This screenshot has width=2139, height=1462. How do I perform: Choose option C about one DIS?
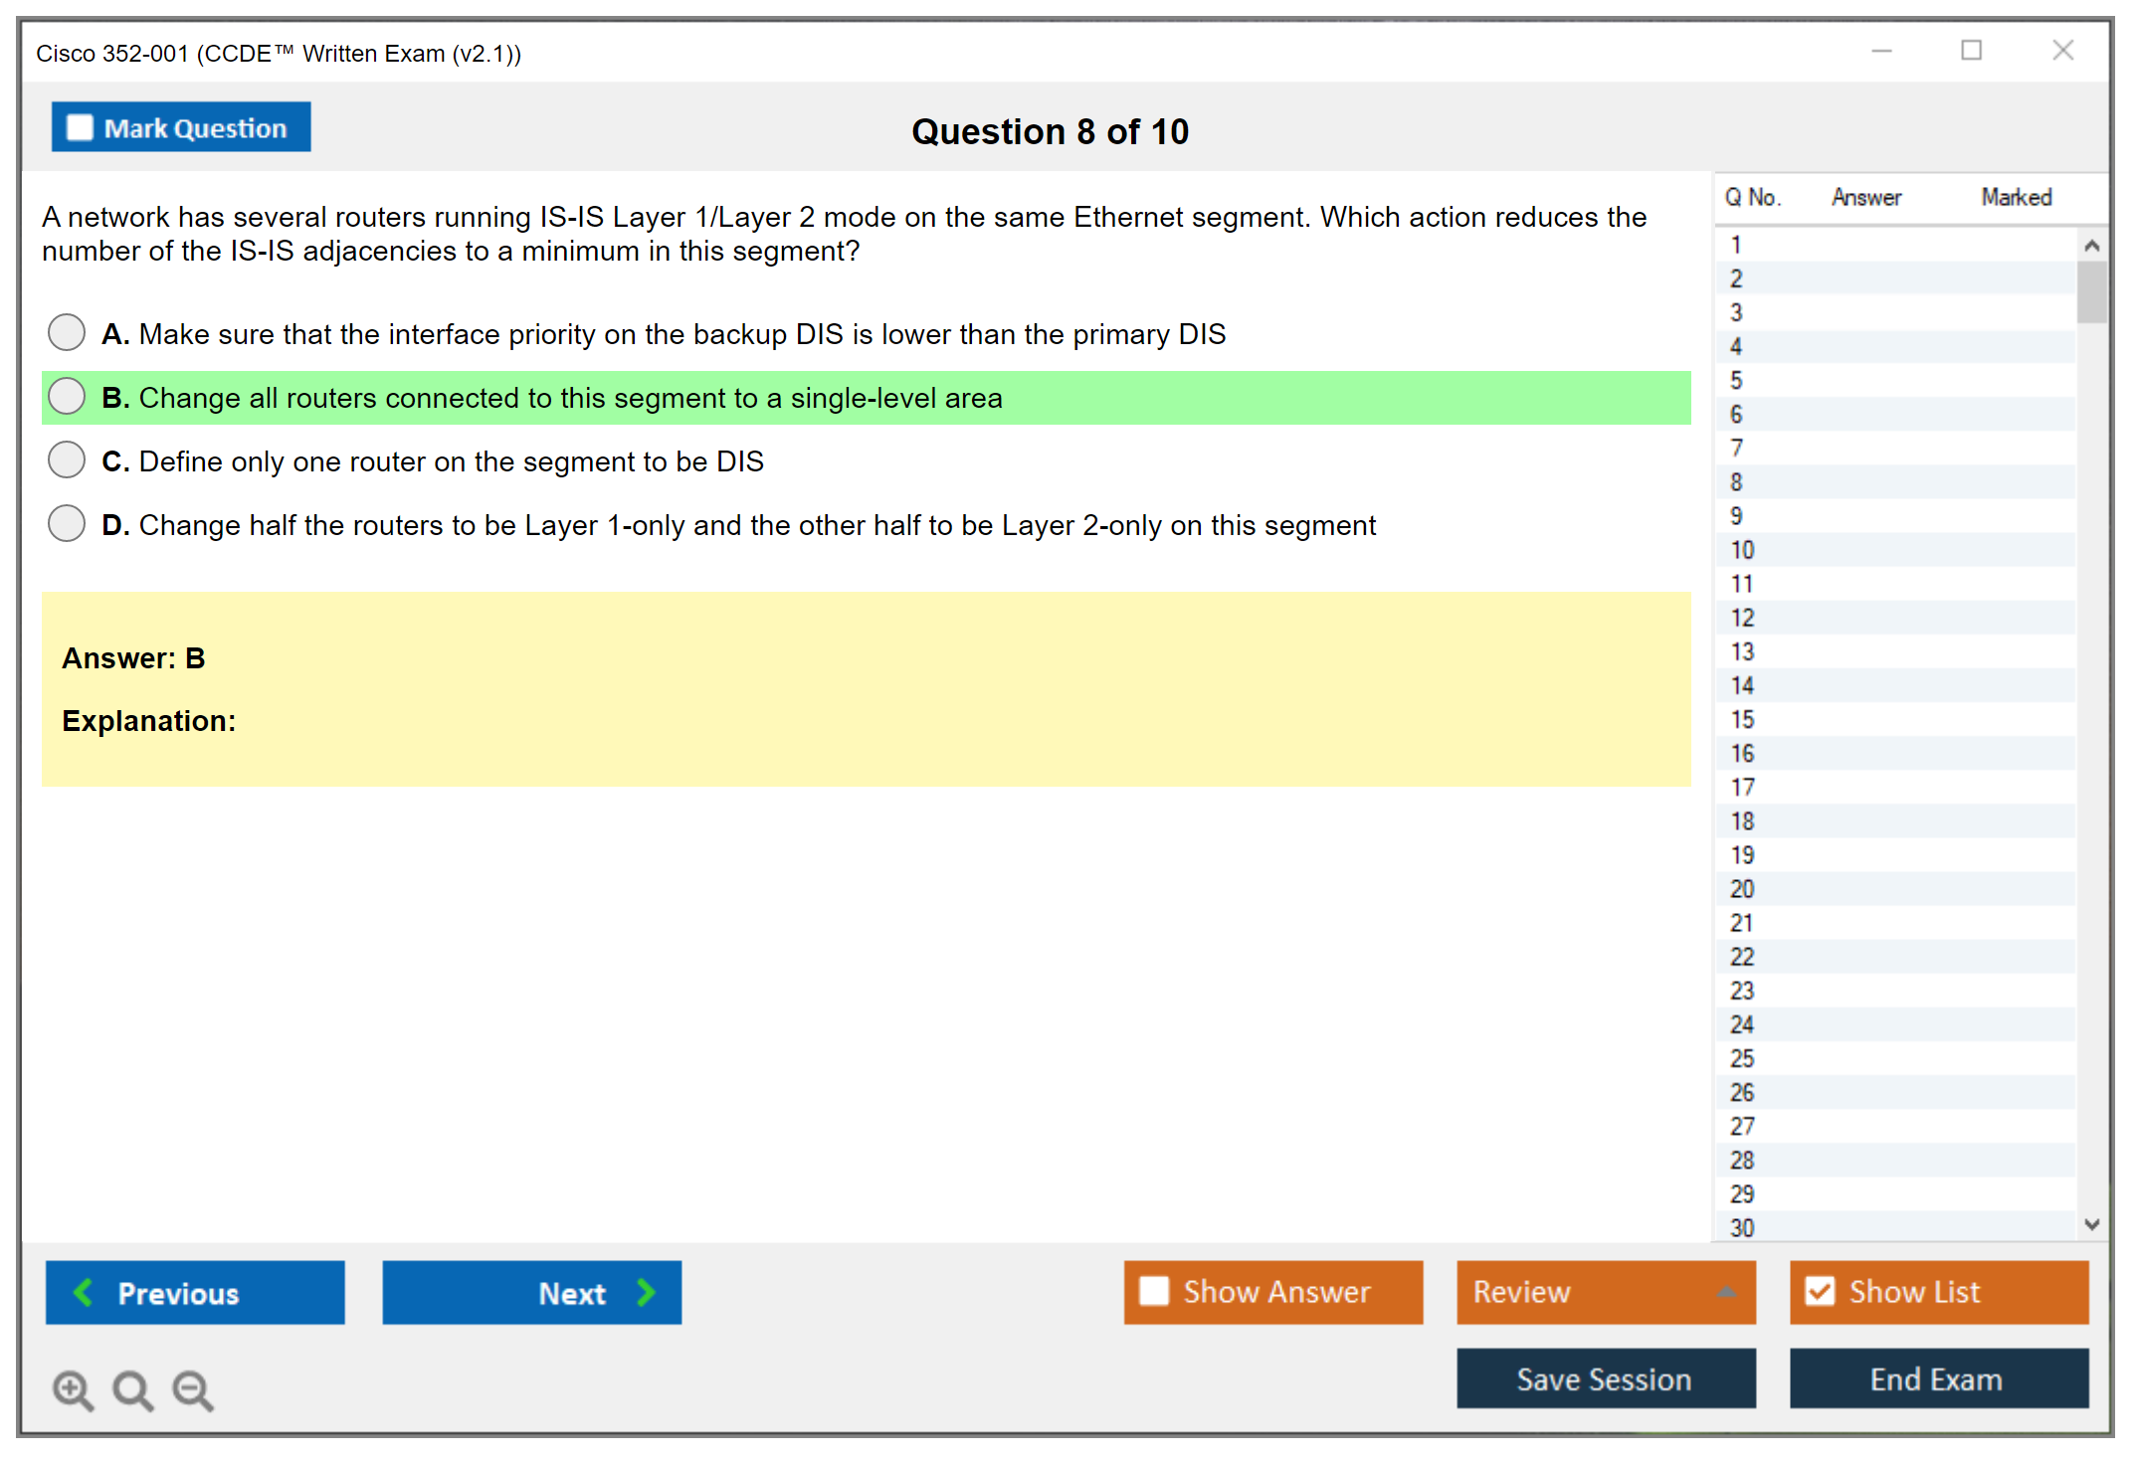tap(67, 459)
